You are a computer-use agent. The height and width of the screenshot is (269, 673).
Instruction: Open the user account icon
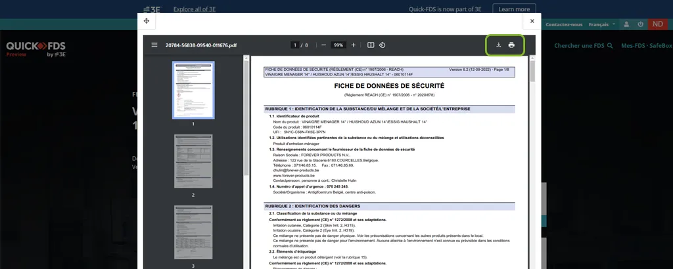(626, 24)
